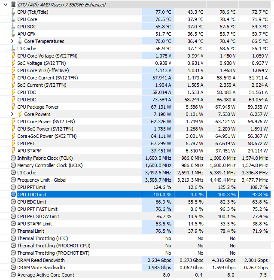The height and width of the screenshot is (280, 274).
Task: Click lightning icon beside APU STAPM
Action: (13, 151)
